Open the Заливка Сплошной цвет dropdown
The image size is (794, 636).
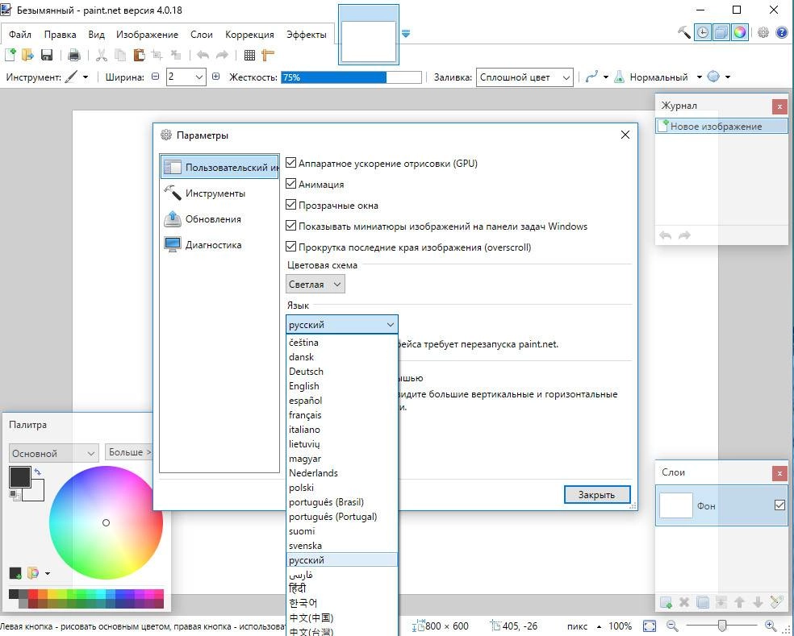coord(524,77)
